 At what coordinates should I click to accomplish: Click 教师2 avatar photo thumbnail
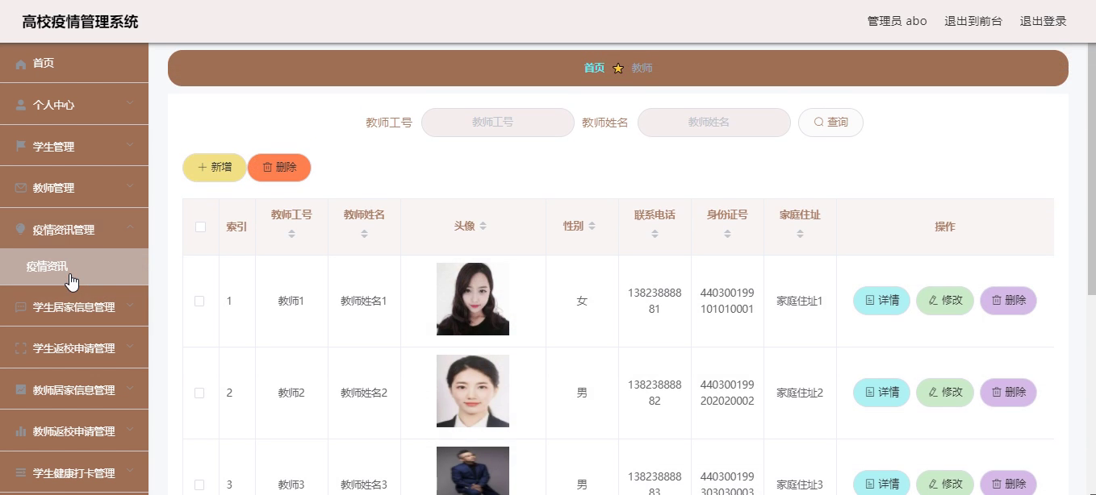473,391
